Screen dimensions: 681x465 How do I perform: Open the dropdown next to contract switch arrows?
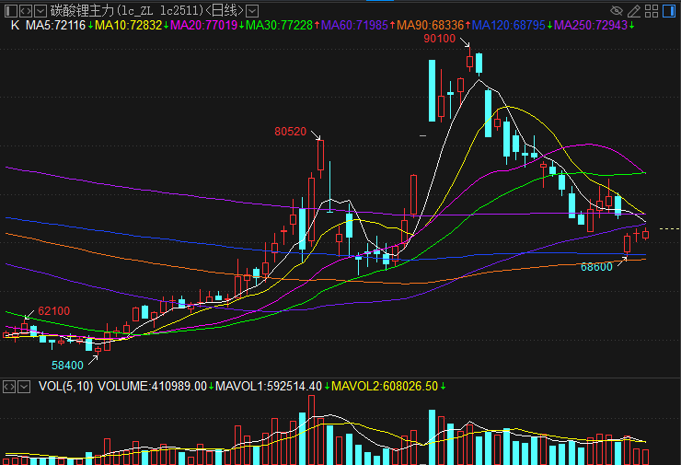pyautogui.click(x=40, y=11)
